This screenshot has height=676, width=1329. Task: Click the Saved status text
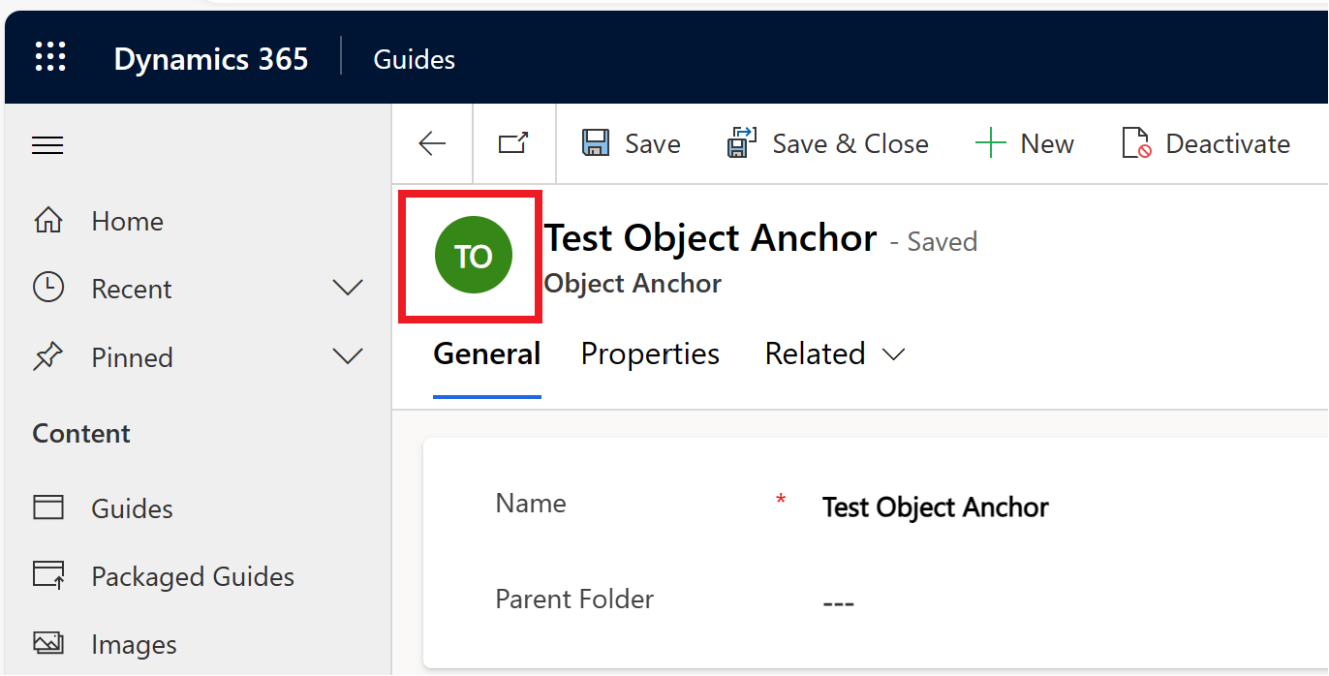942,242
